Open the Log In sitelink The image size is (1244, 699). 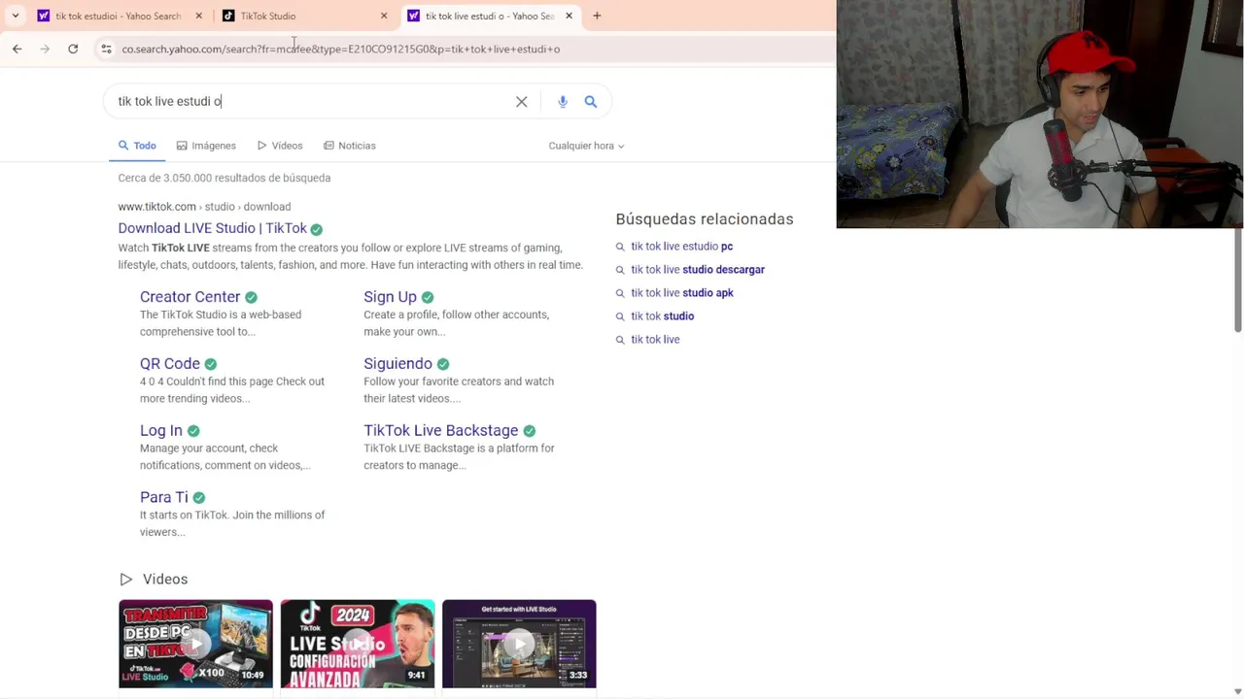pos(160,431)
